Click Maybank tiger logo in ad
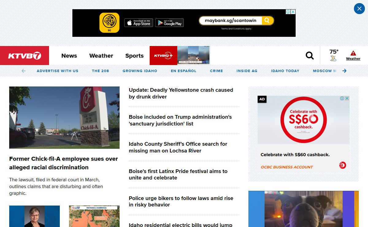The width and height of the screenshot is (368, 227). coord(109,23)
